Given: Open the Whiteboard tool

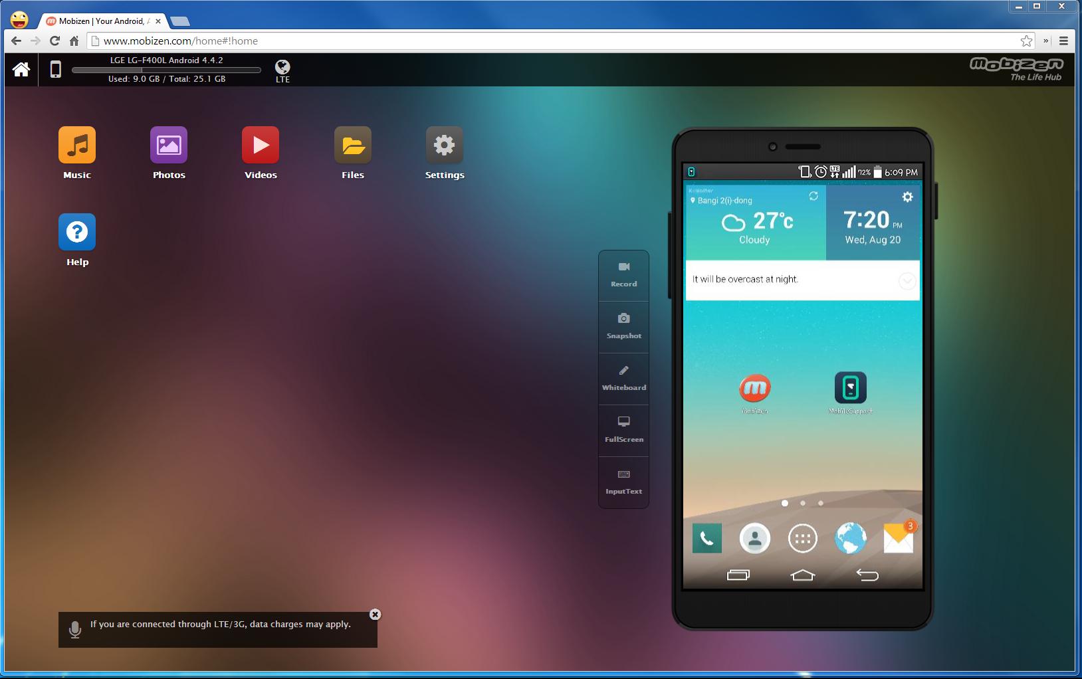Looking at the screenshot, I should point(623,378).
